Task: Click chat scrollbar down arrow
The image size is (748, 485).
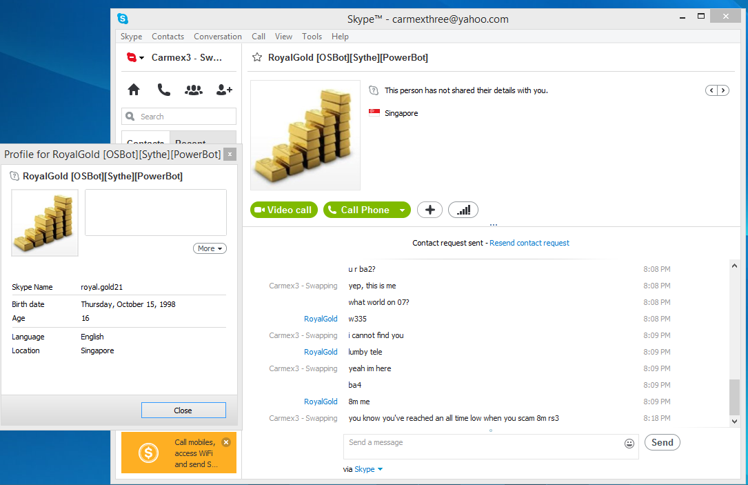Action: pyautogui.click(x=735, y=421)
